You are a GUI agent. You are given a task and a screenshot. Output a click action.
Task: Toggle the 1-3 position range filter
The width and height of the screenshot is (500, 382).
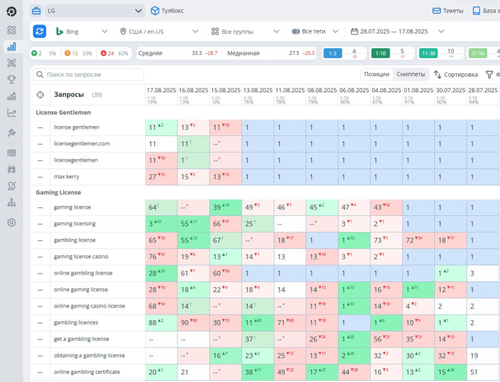(x=332, y=53)
